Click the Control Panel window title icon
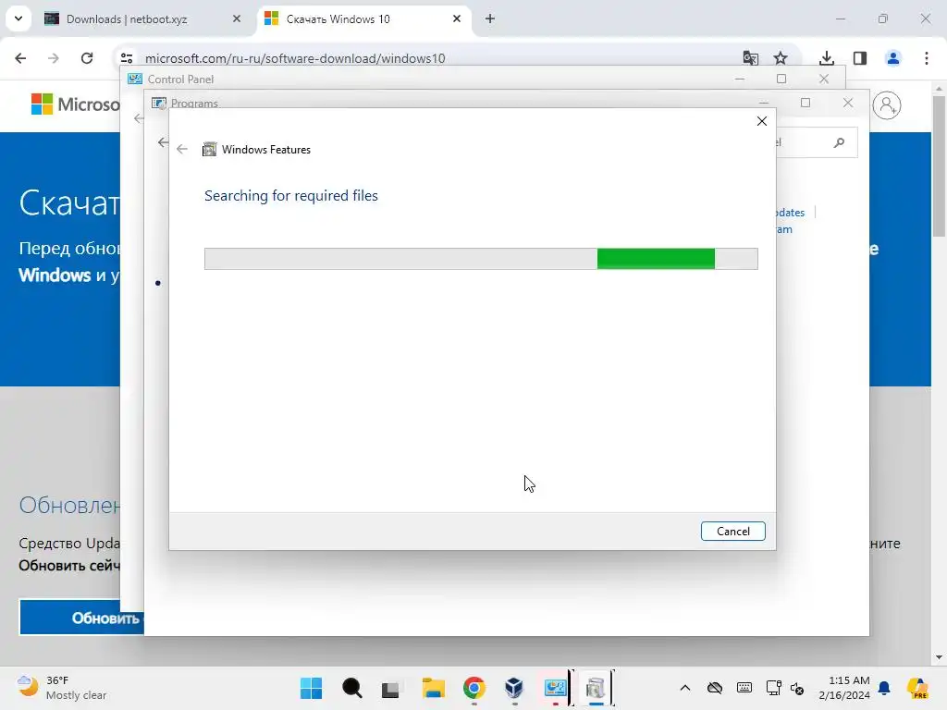Image resolution: width=947 pixels, height=710 pixels. point(135,80)
